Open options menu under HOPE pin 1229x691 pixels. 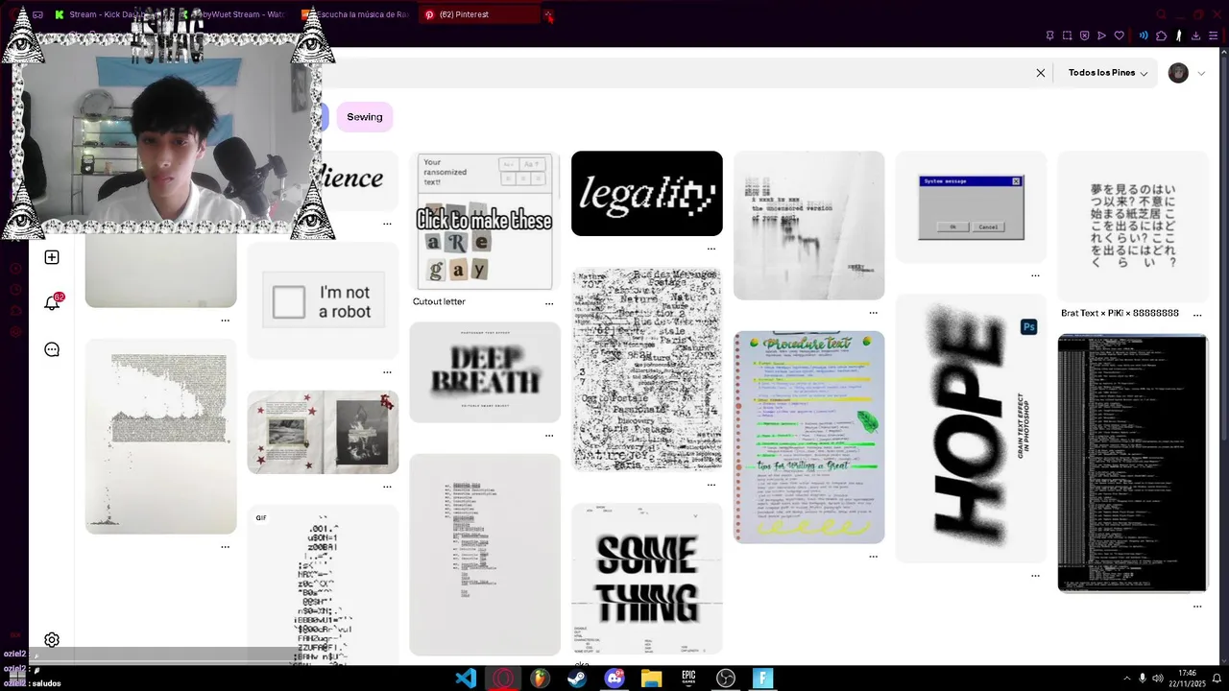(1035, 576)
